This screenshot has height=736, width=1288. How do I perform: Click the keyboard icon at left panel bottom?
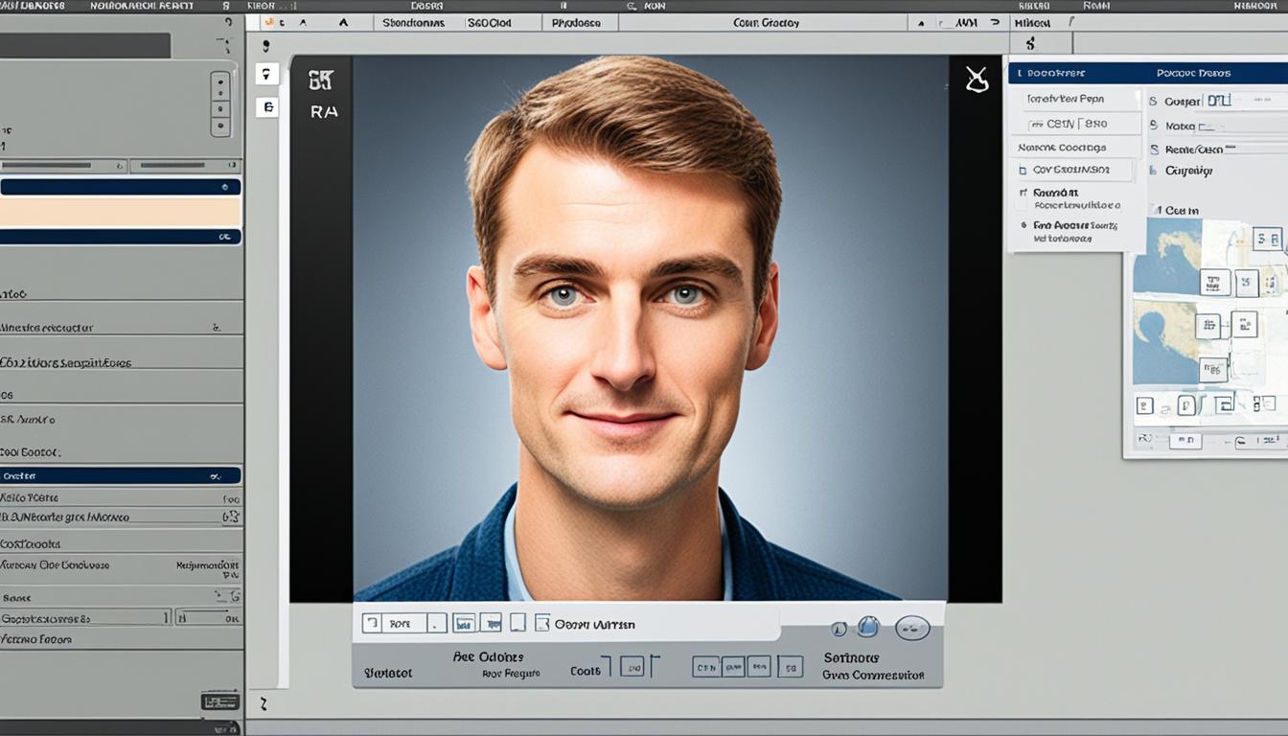coord(219,701)
